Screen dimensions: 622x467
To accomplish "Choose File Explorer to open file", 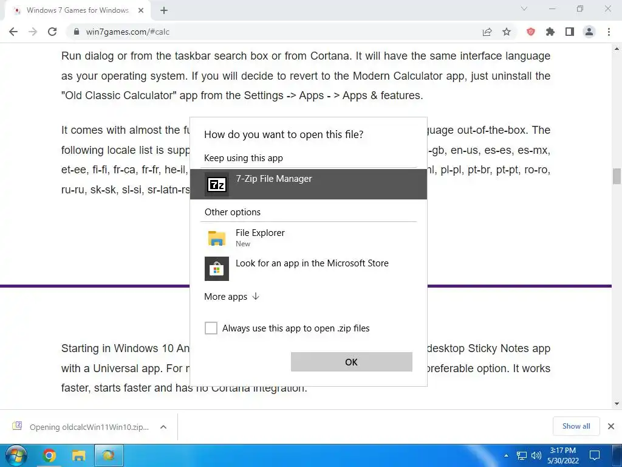I will click(x=308, y=238).
